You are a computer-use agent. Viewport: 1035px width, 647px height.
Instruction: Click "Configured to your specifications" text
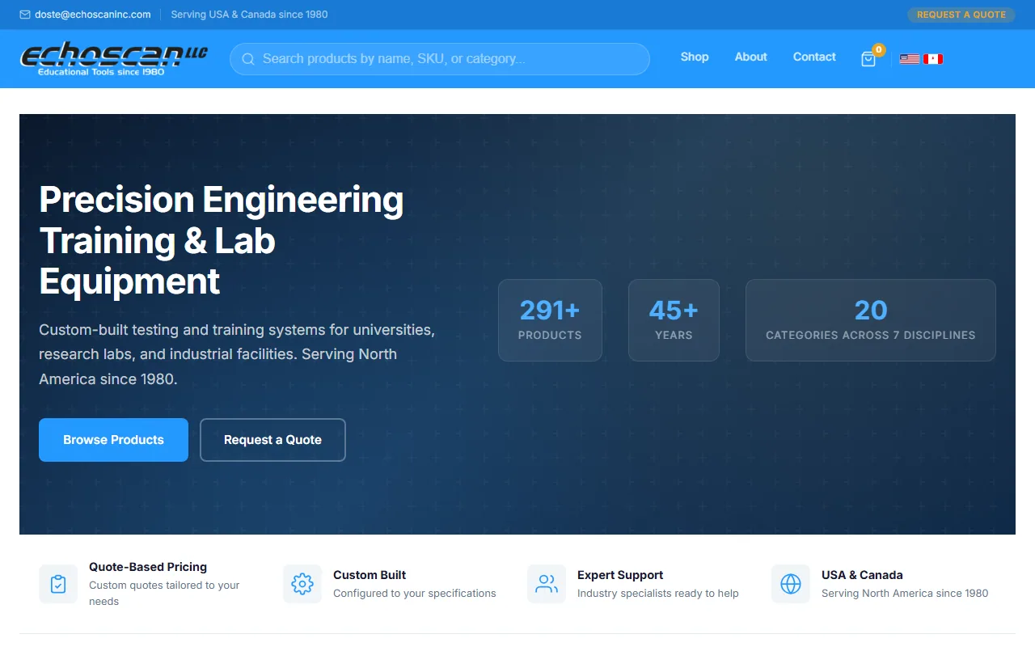pos(415,593)
